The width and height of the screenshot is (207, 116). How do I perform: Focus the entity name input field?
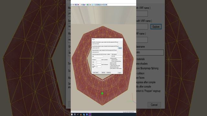coord(98,56)
